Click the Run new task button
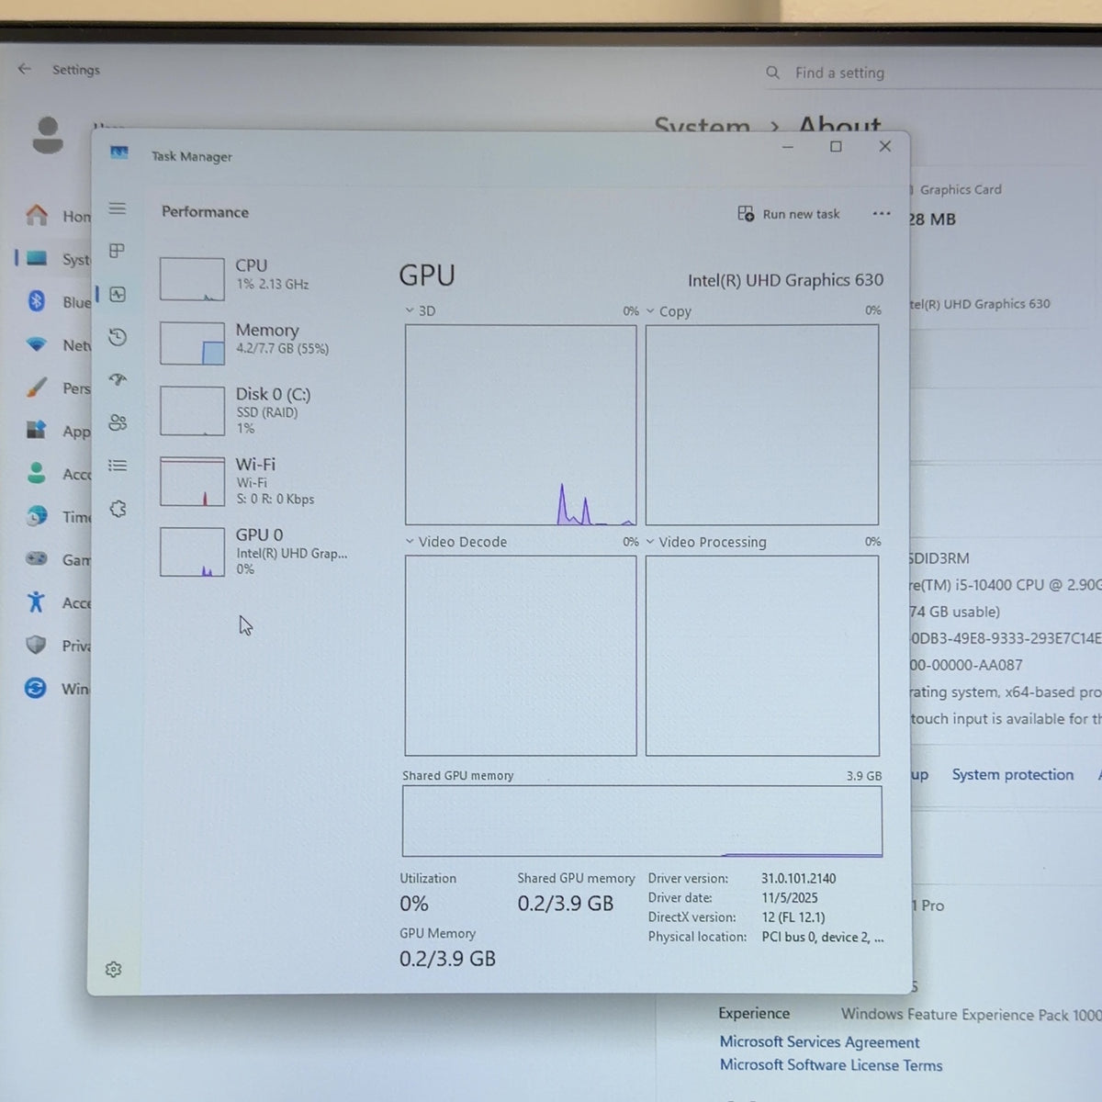The height and width of the screenshot is (1102, 1102). point(789,214)
